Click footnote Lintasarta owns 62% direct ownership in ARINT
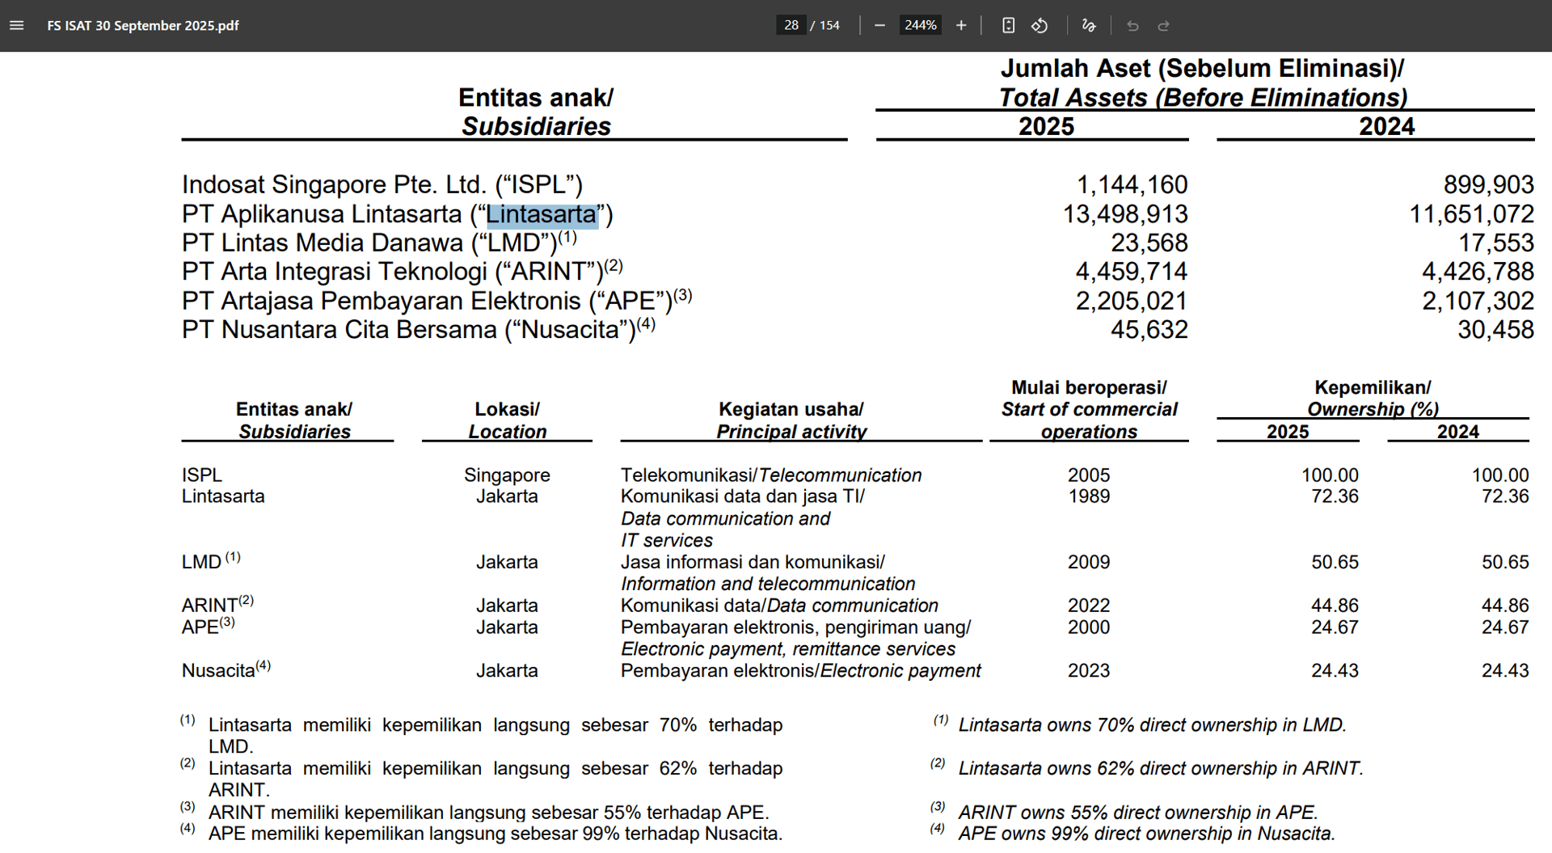The height and width of the screenshot is (853, 1552). click(1161, 768)
